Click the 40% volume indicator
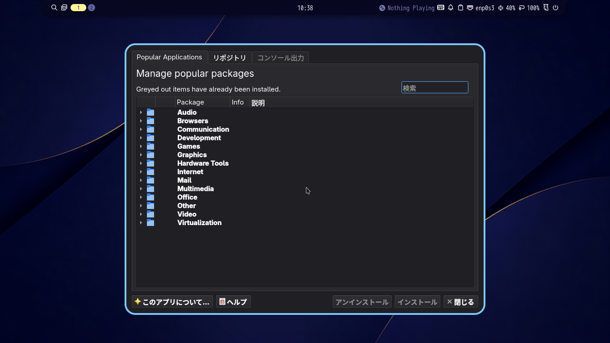 [x=507, y=8]
